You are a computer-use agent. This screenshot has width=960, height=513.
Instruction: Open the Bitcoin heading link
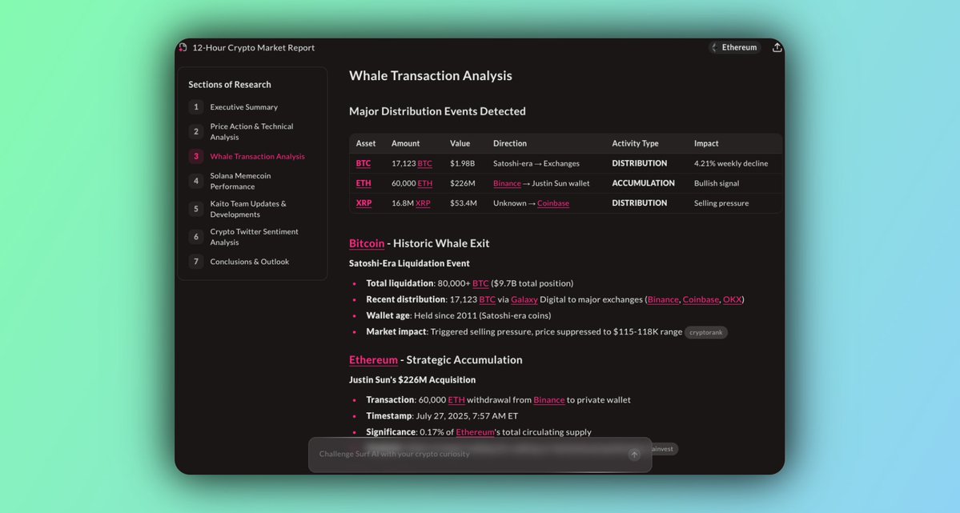point(367,243)
